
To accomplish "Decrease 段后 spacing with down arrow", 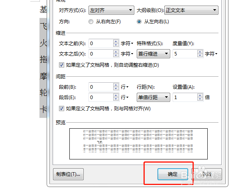I will click(x=116, y=99).
